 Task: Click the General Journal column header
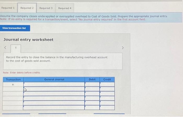click(54, 79)
